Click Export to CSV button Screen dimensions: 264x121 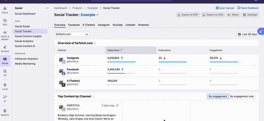pos(213,15)
